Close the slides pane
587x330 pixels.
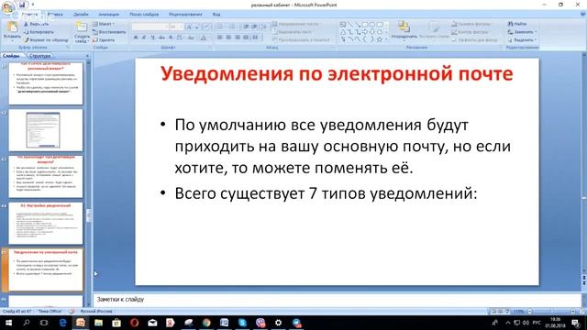tap(88, 56)
